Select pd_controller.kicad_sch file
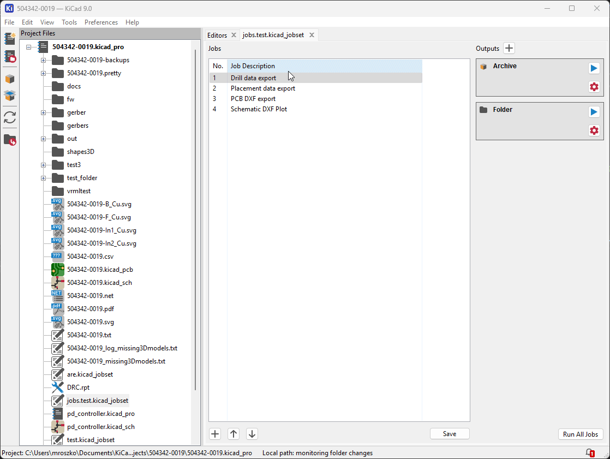 (x=101, y=427)
